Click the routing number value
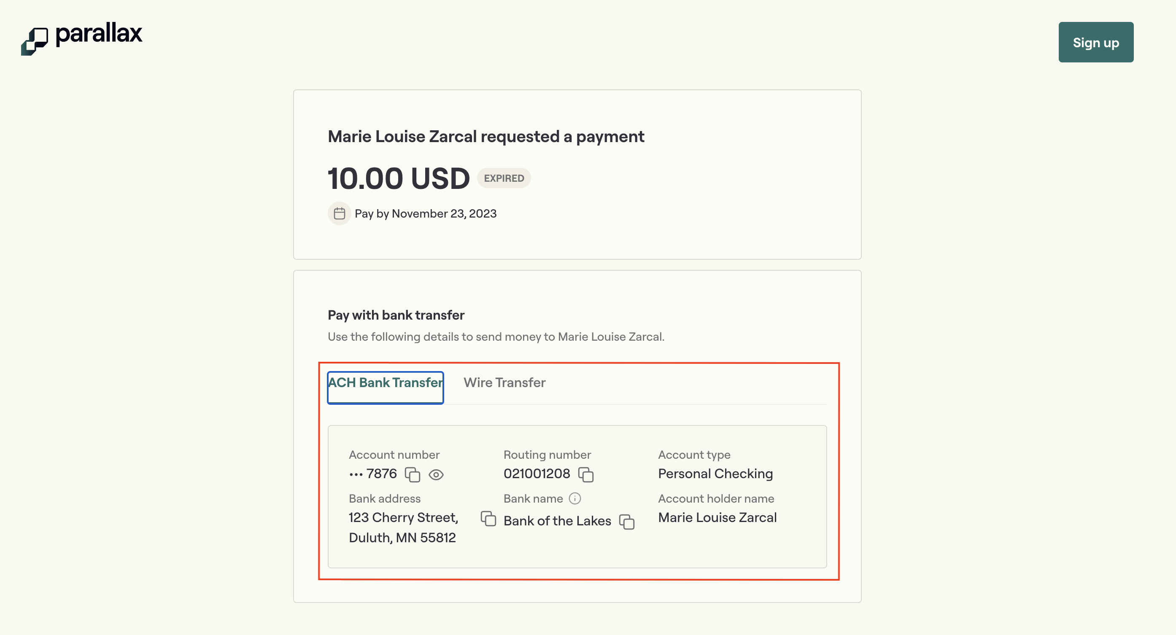The width and height of the screenshot is (1176, 635). 537,474
